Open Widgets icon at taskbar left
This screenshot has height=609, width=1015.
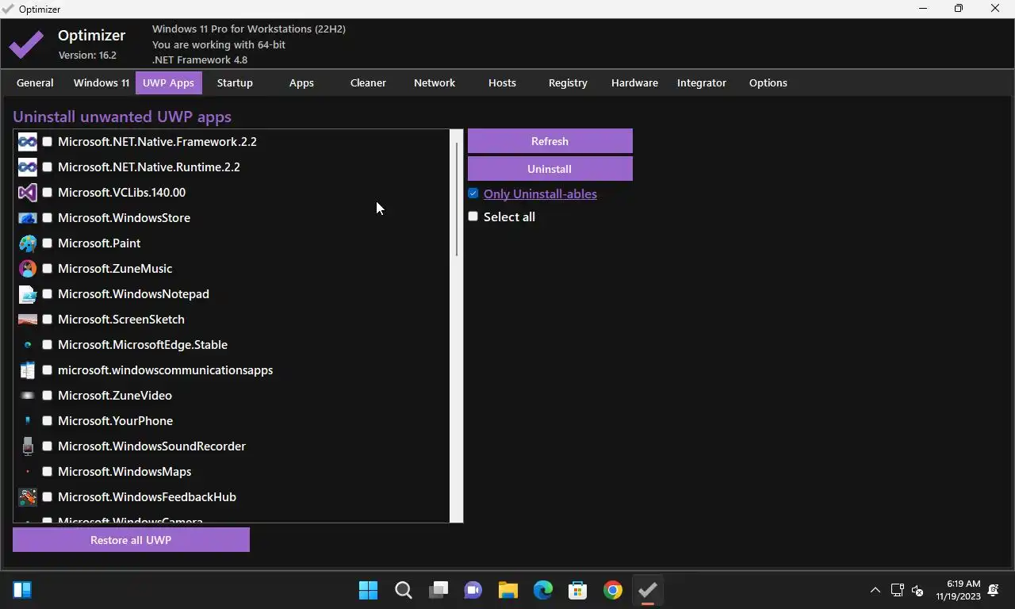22,590
